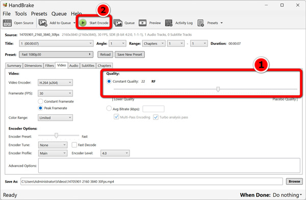Viewport: 306px width, 200px height.
Task: Minimize the HandBrake window
Action: coord(266,5)
